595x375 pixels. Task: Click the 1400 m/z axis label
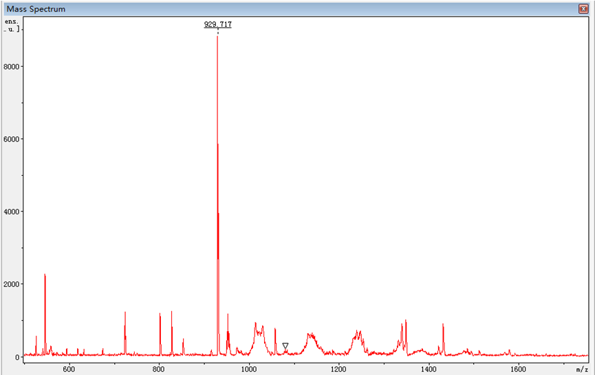[429, 370]
